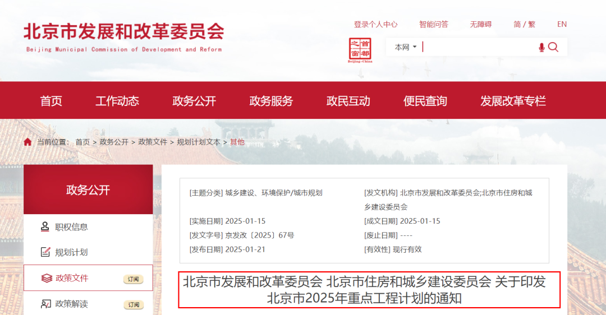Viewport: 606px width, 315px height.
Task: Open 工作动态 navigation item
Action: pyautogui.click(x=117, y=101)
